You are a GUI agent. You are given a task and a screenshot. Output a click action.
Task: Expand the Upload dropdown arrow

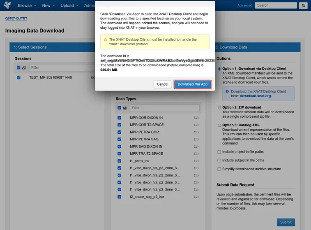pos(77,6)
